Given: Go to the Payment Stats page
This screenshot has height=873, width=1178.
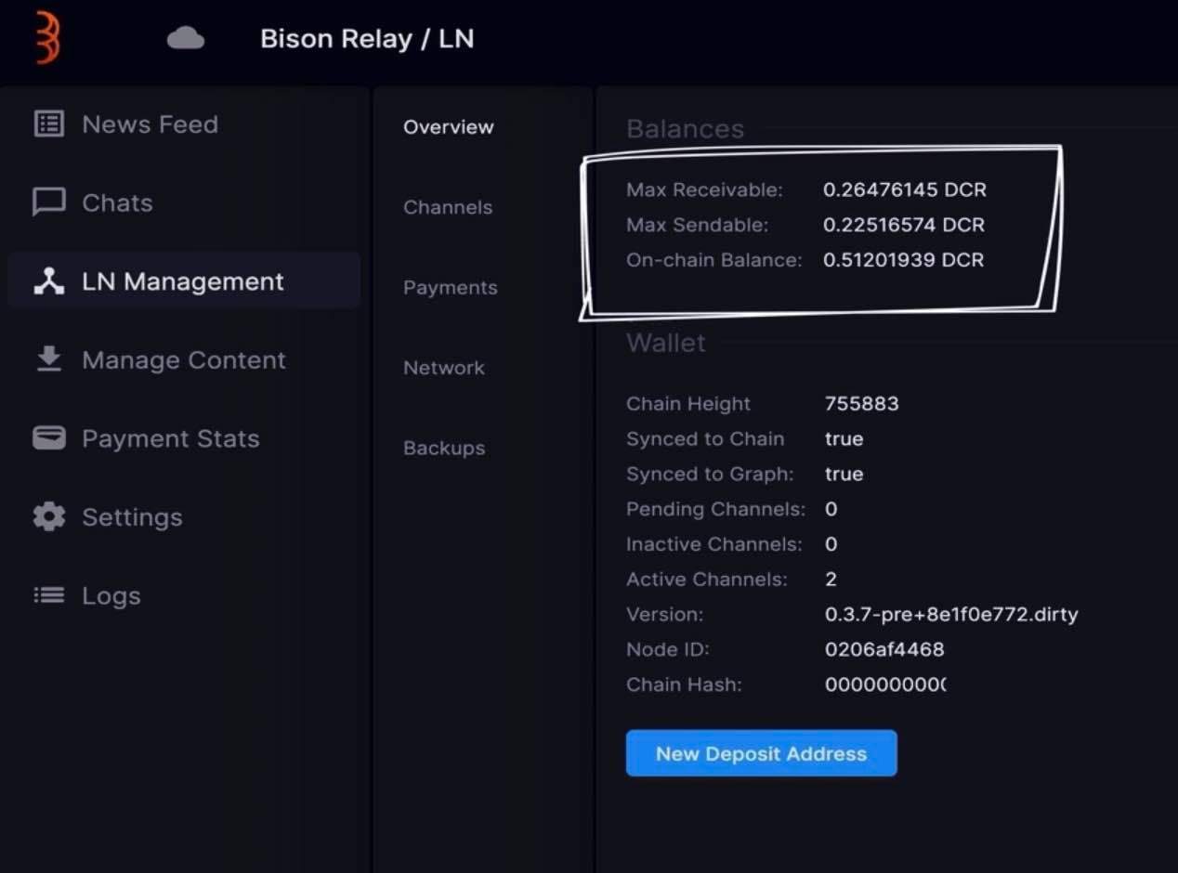Looking at the screenshot, I should pyautogui.click(x=171, y=438).
